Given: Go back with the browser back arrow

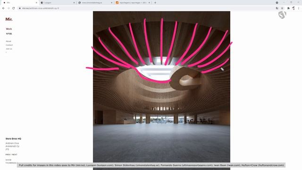Looking at the screenshot, I should coord(3,8).
